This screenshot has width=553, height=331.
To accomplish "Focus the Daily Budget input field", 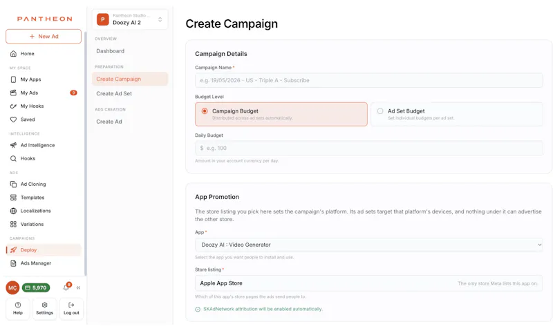I will coord(369,148).
